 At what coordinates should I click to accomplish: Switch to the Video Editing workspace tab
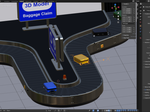pyautogui.click(x=51, y=1)
